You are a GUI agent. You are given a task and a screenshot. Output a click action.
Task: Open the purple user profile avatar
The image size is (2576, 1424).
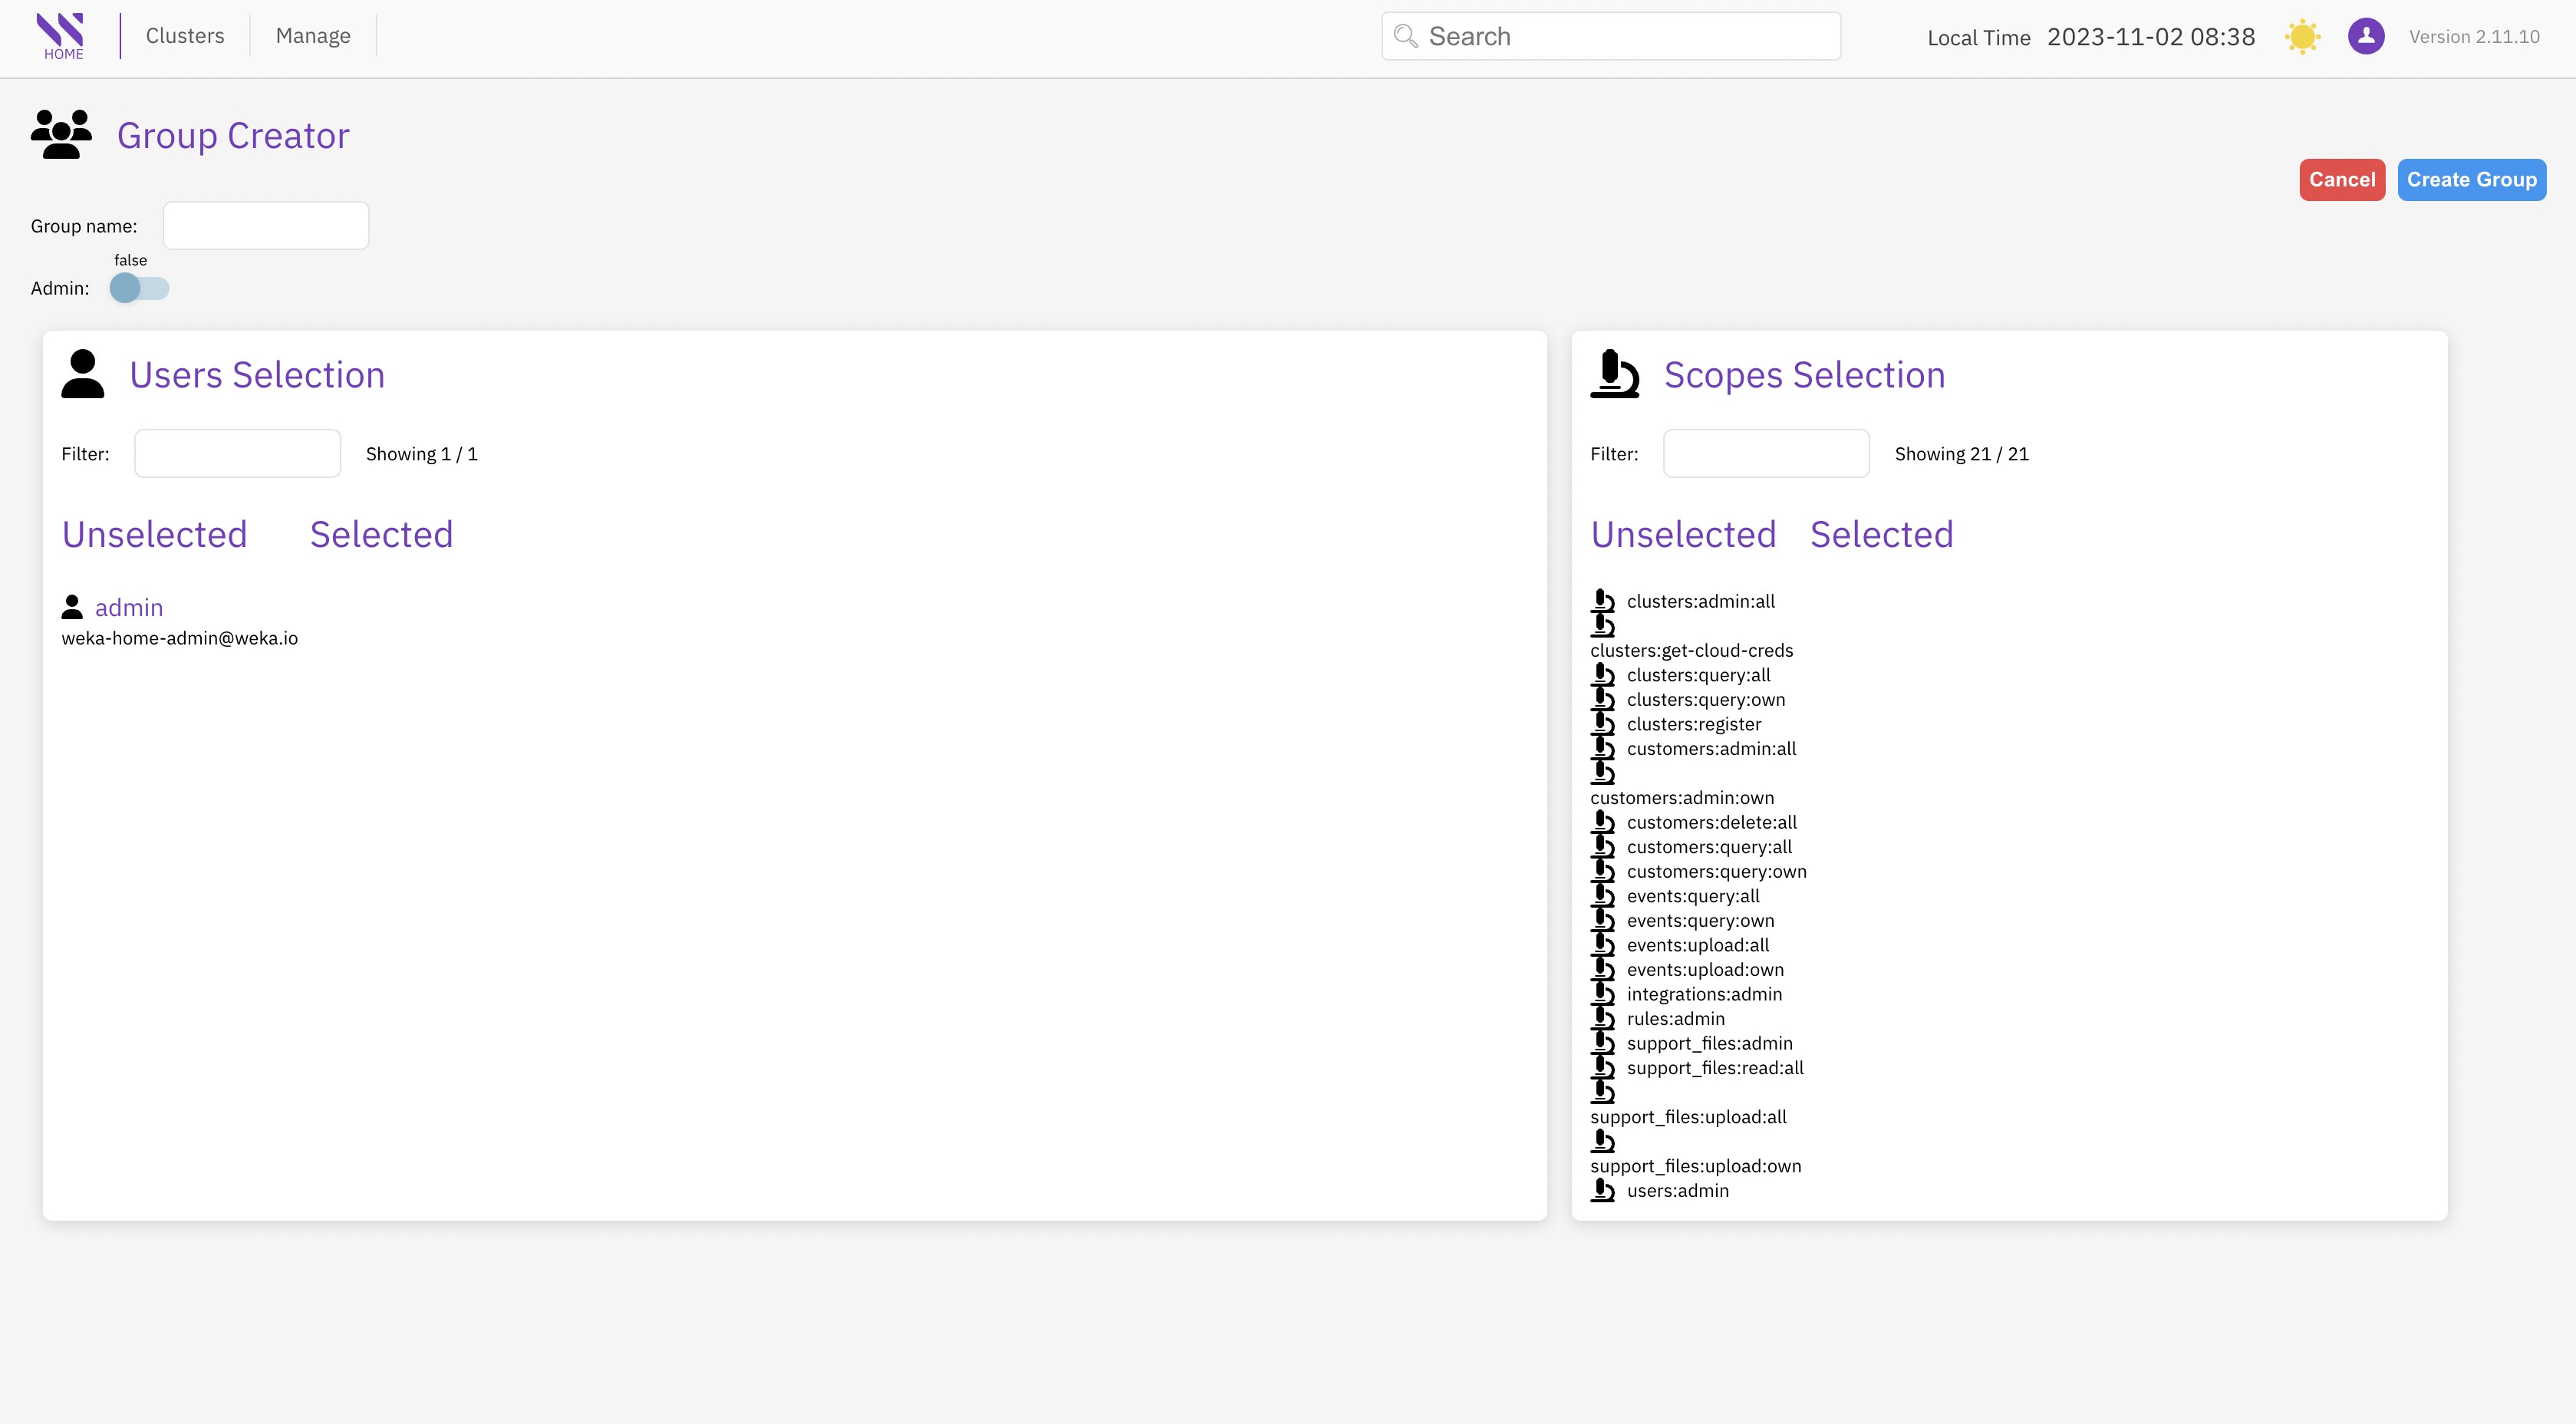[2365, 37]
